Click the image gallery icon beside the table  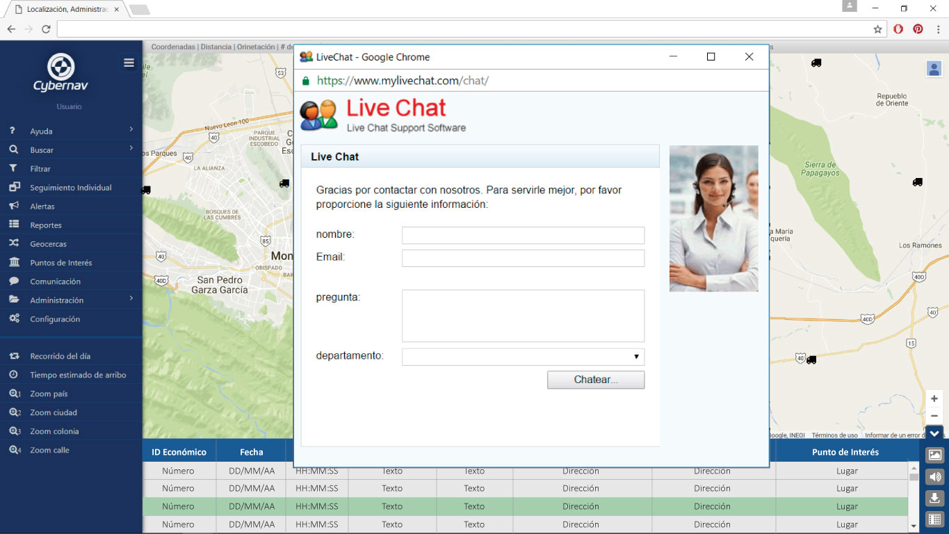tap(935, 455)
